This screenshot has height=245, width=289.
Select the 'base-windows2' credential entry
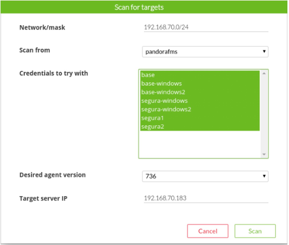pos(200,92)
